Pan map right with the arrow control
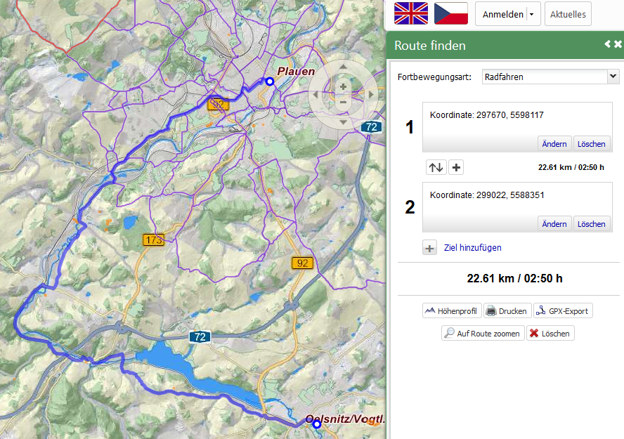Screen dimensions: 624x439 [371, 95]
